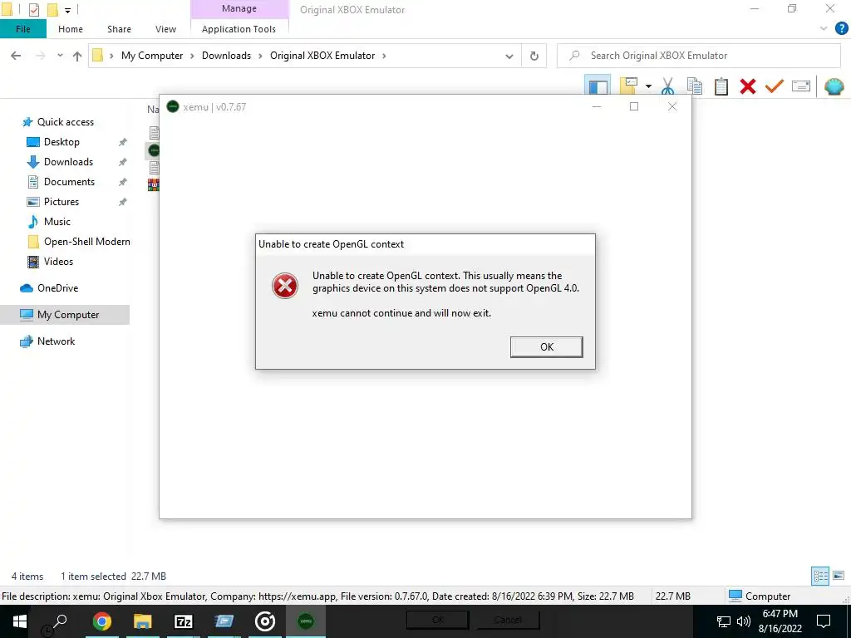Image resolution: width=851 pixels, height=638 pixels.
Task: Expand chevron after Original XBOX Emulator breadcrumb
Action: [x=384, y=56]
